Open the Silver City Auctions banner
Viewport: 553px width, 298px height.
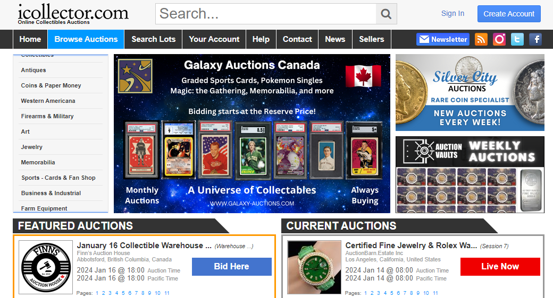pyautogui.click(x=470, y=93)
